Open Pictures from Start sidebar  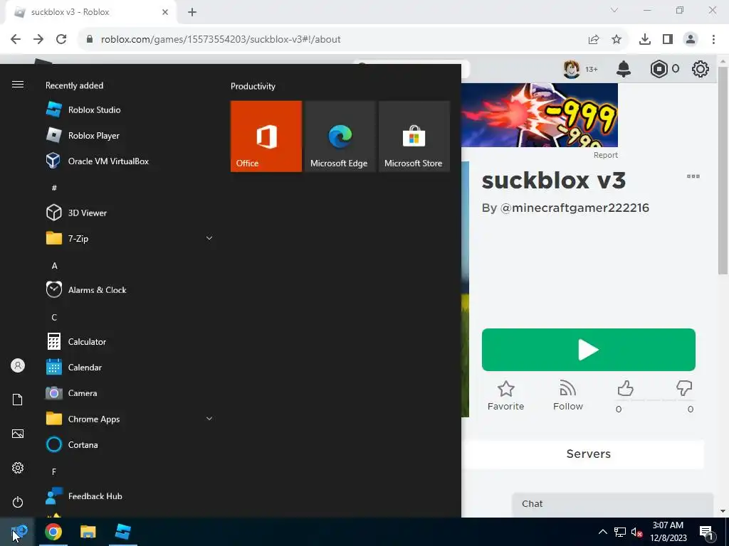tap(18, 434)
